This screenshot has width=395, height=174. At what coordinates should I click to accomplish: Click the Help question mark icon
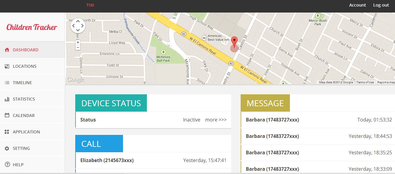click(x=7, y=165)
